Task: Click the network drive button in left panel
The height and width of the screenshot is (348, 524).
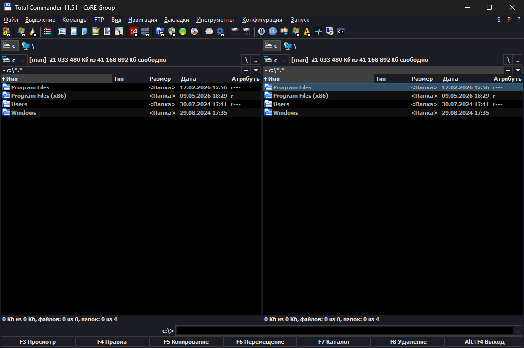Action: point(28,46)
